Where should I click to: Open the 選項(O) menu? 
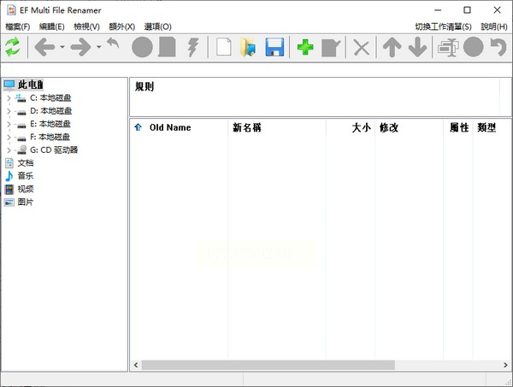click(156, 26)
